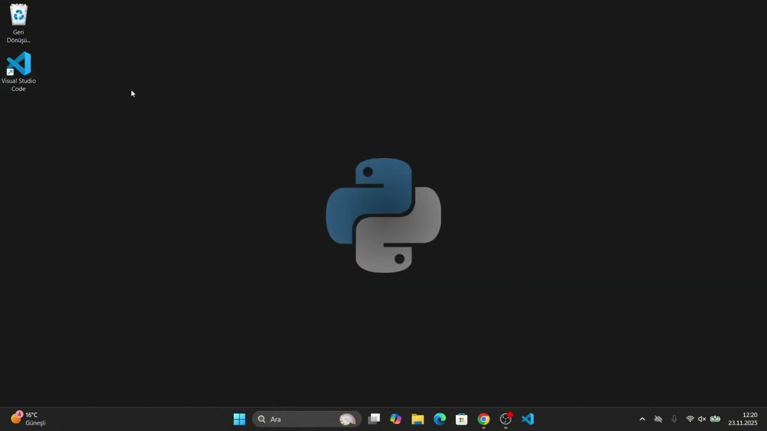The width and height of the screenshot is (767, 431).
Task: Open Task View from the taskbar
Action: 374,419
